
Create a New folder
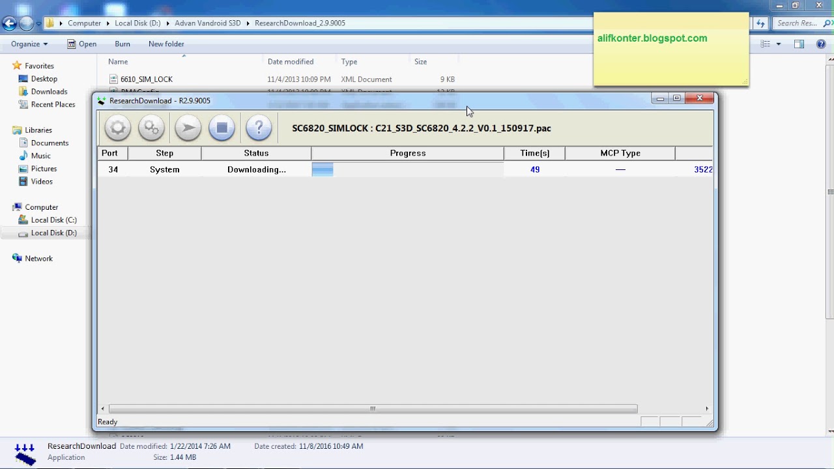pos(166,44)
